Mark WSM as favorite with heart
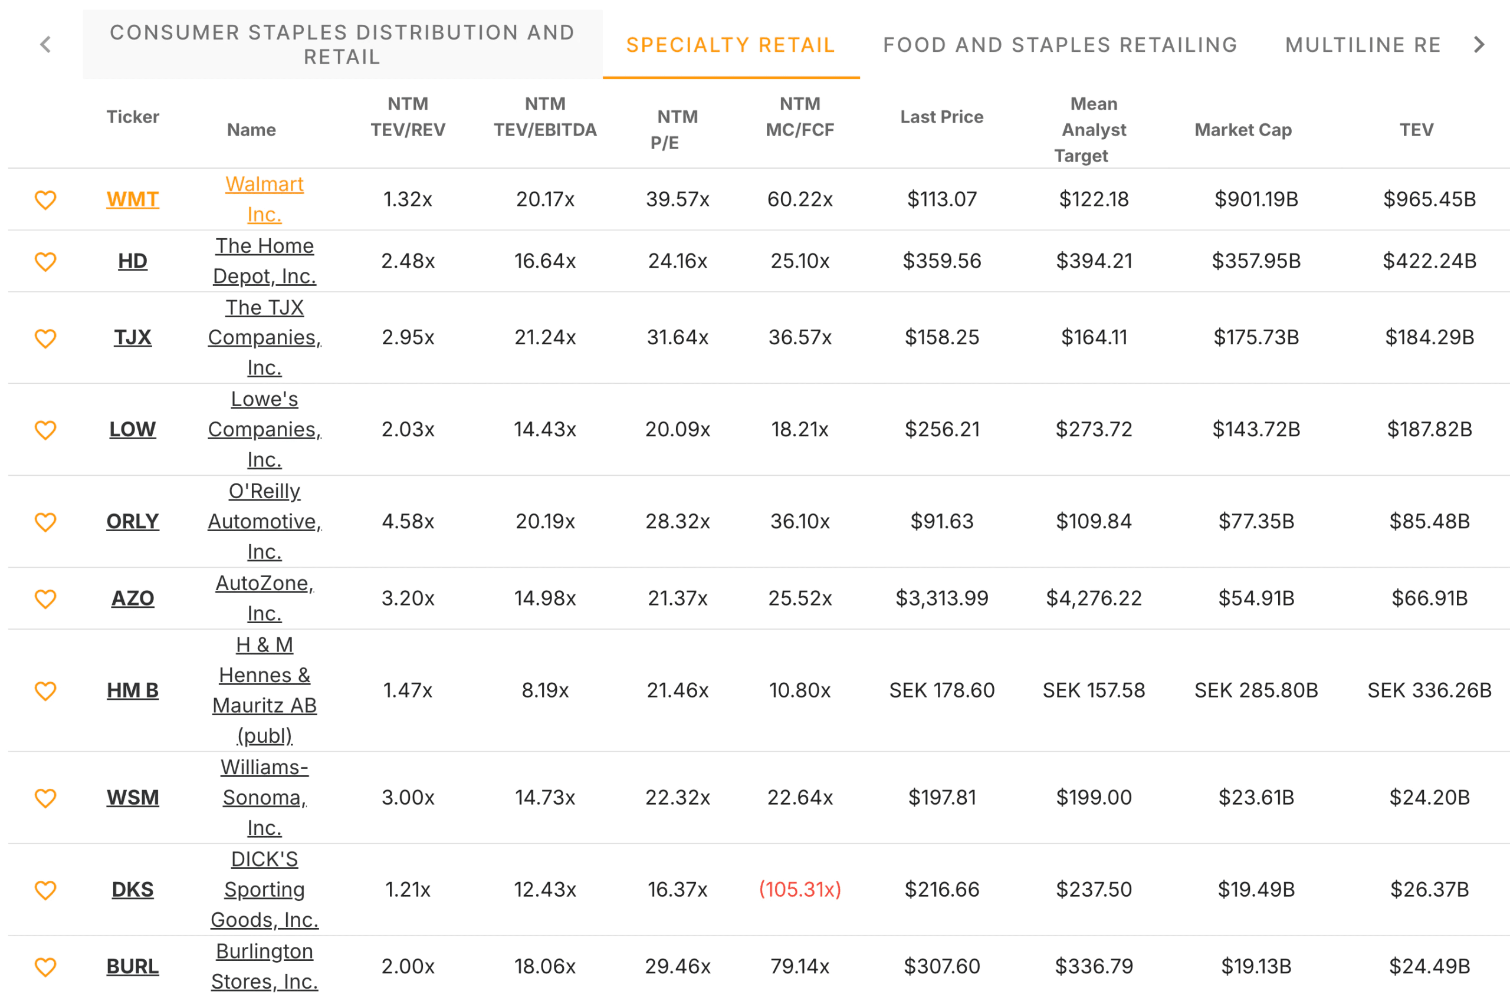The width and height of the screenshot is (1510, 994). point(45,798)
